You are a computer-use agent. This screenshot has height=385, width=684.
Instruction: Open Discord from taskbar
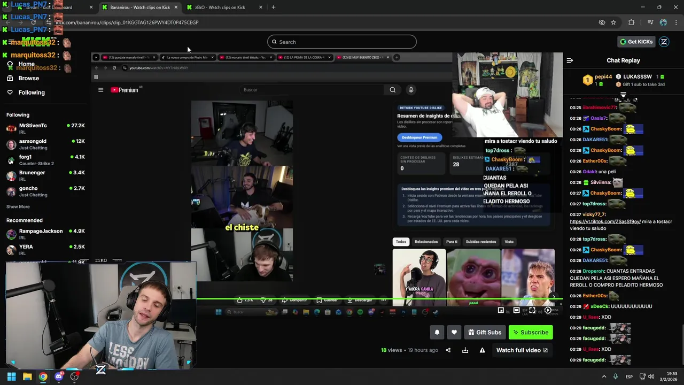click(59, 376)
